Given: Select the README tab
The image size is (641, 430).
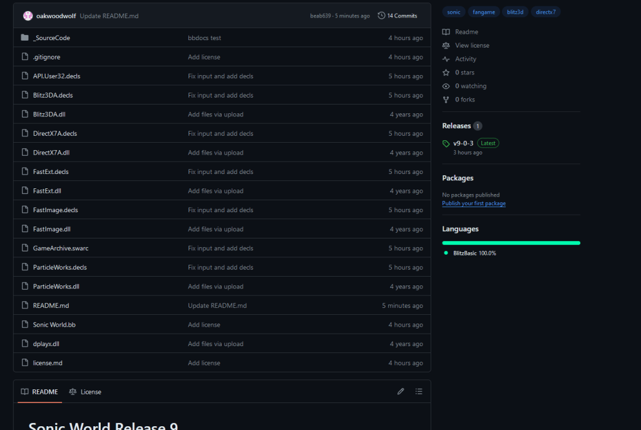Looking at the screenshot, I should click(x=39, y=392).
